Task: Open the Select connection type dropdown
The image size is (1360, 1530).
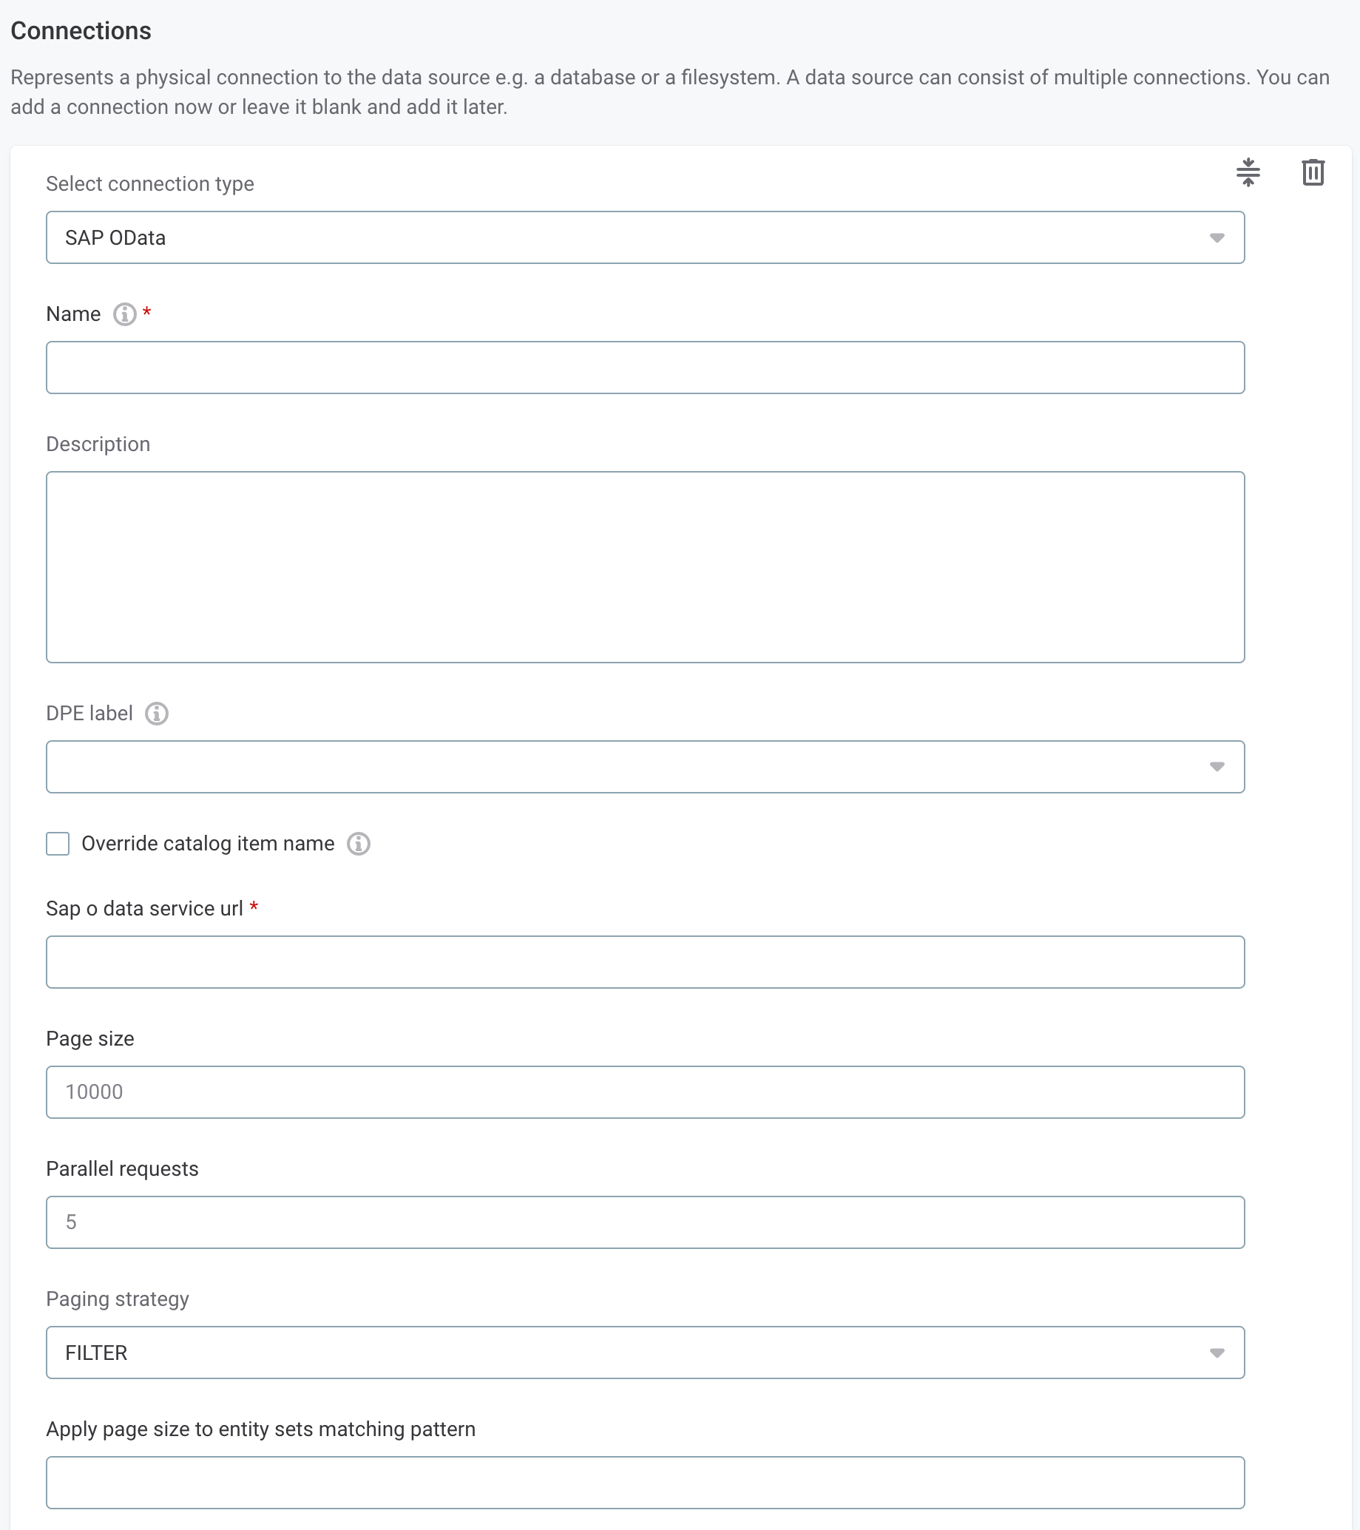Action: pos(645,237)
